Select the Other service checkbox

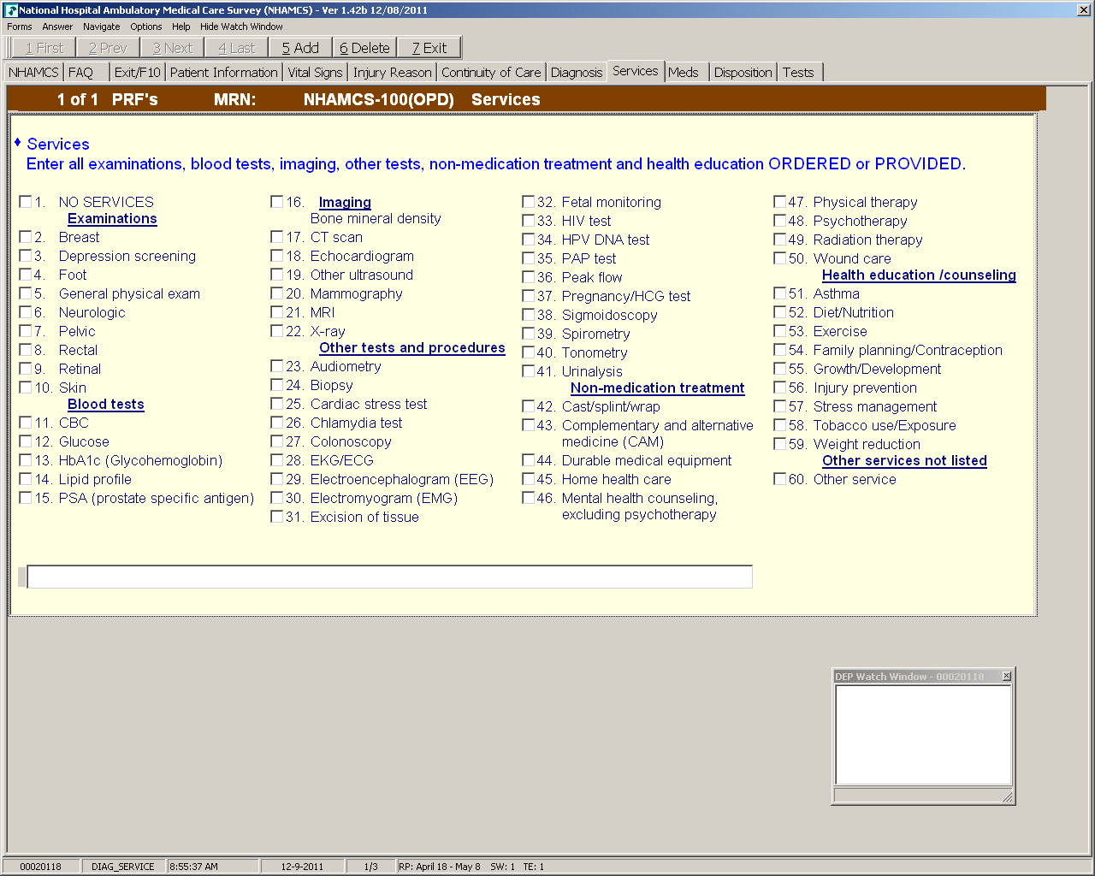(780, 479)
